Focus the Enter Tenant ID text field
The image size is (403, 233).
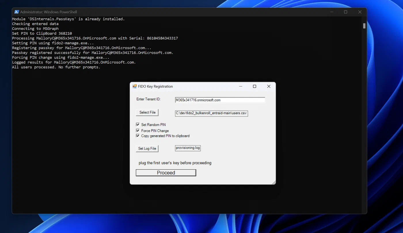[220, 100]
